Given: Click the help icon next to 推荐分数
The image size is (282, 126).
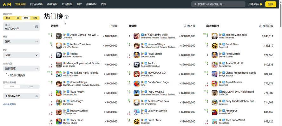Looking at the screenshot, I should tap(260, 26).
